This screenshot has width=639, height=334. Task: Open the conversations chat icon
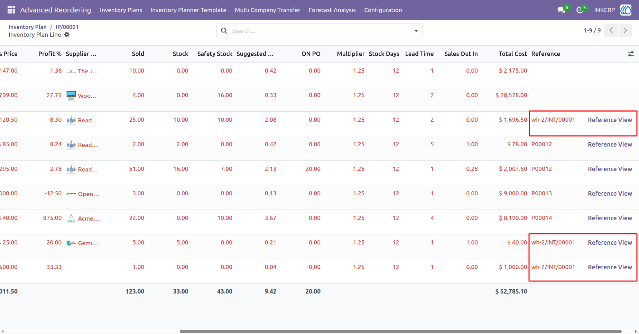point(561,10)
